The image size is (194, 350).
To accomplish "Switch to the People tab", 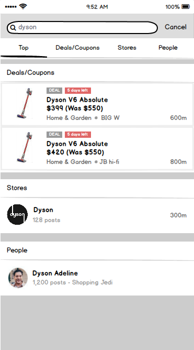I will point(168,48).
